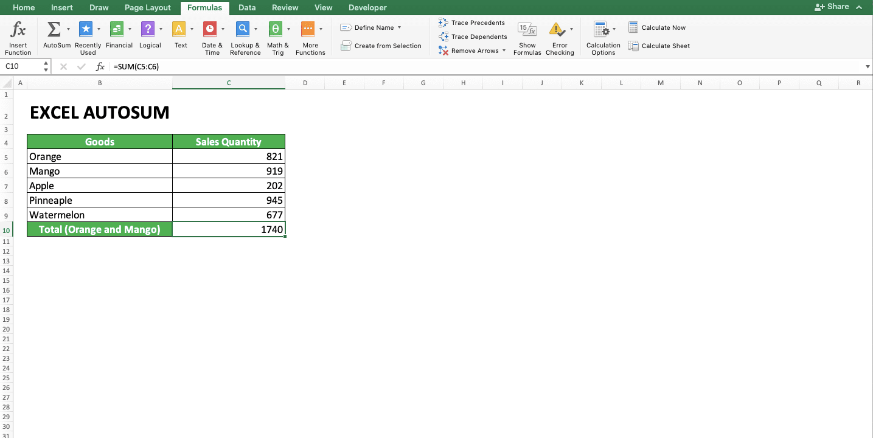The height and width of the screenshot is (438, 873).
Task: Click the Select All corner triangle
Action: (x=7, y=83)
